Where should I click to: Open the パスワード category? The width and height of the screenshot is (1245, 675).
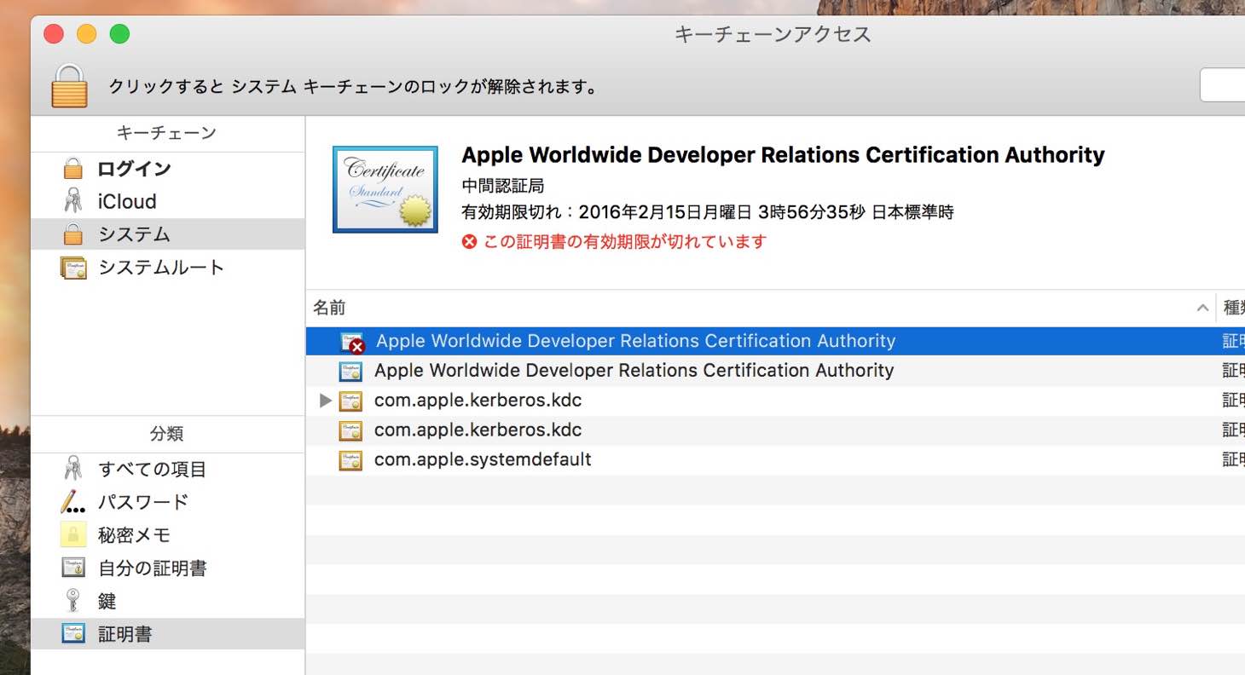(168, 502)
